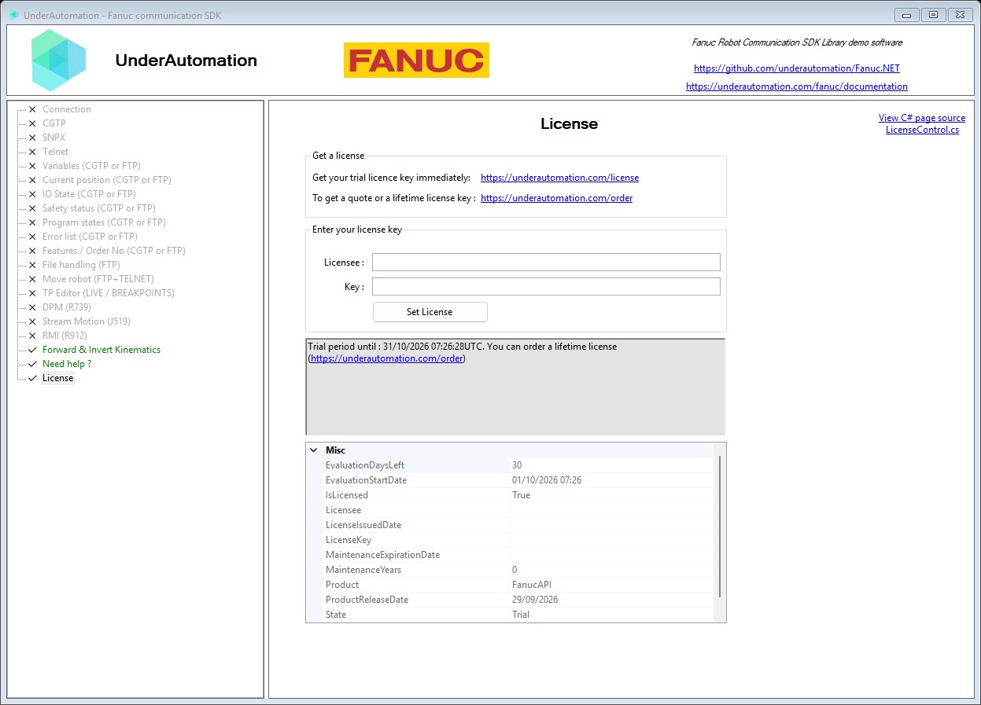The width and height of the screenshot is (981, 705).
Task: Select the EvaluationStartDate property row
Action: 510,480
